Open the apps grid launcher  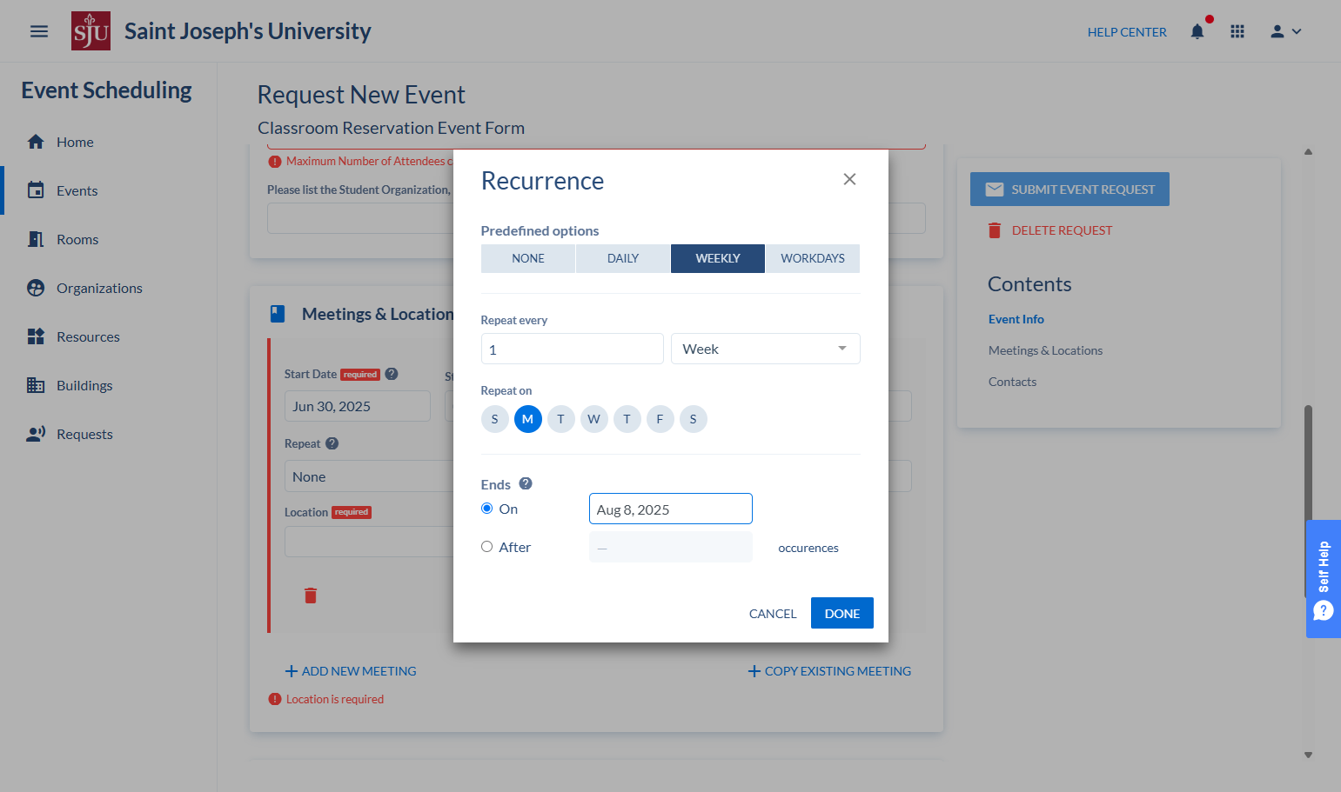[x=1237, y=31]
